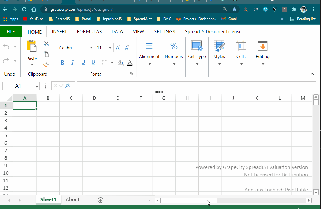The width and height of the screenshot is (321, 209).
Task: Click the green FILE button
Action: (11, 31)
